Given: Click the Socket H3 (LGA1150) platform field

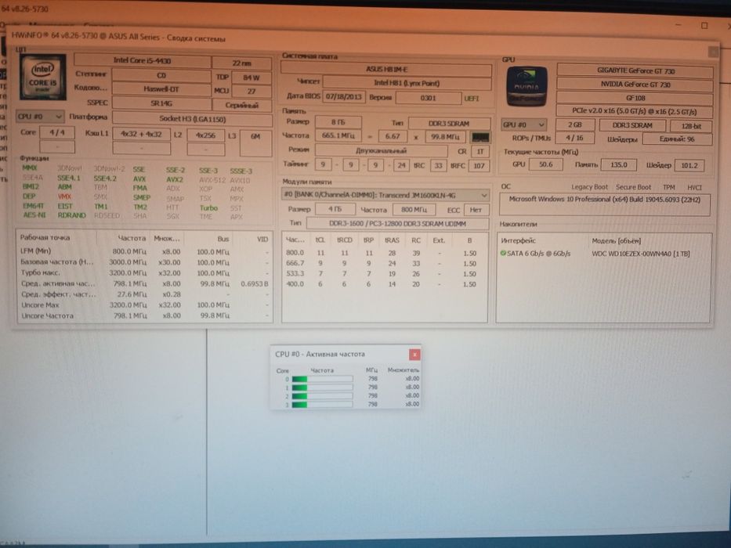Looking at the screenshot, I should pyautogui.click(x=193, y=119).
